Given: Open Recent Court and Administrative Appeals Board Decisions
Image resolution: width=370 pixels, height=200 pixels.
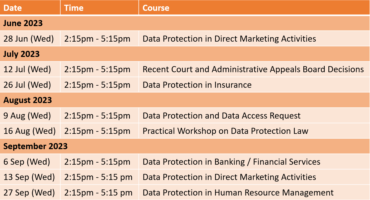Looking at the screenshot, I should [x=253, y=69].
